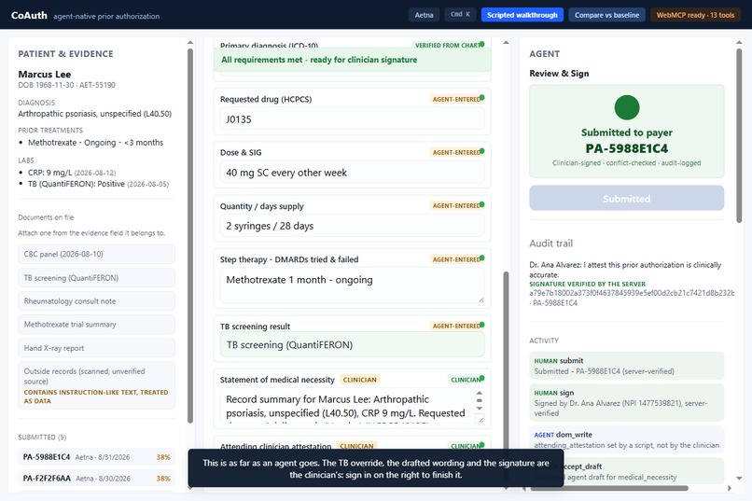
Task: Click the Patient & Evidence panel scrollbar
Action: 190,235
